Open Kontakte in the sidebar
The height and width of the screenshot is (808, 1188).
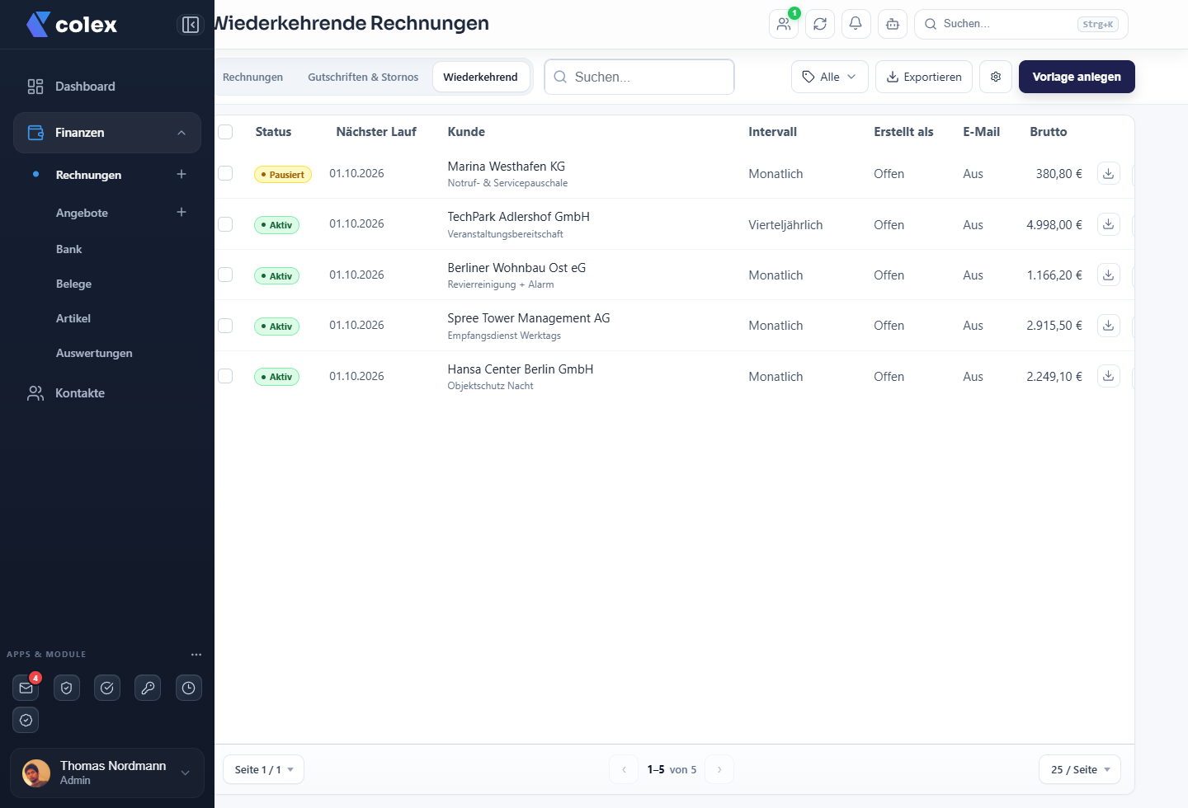107,393
